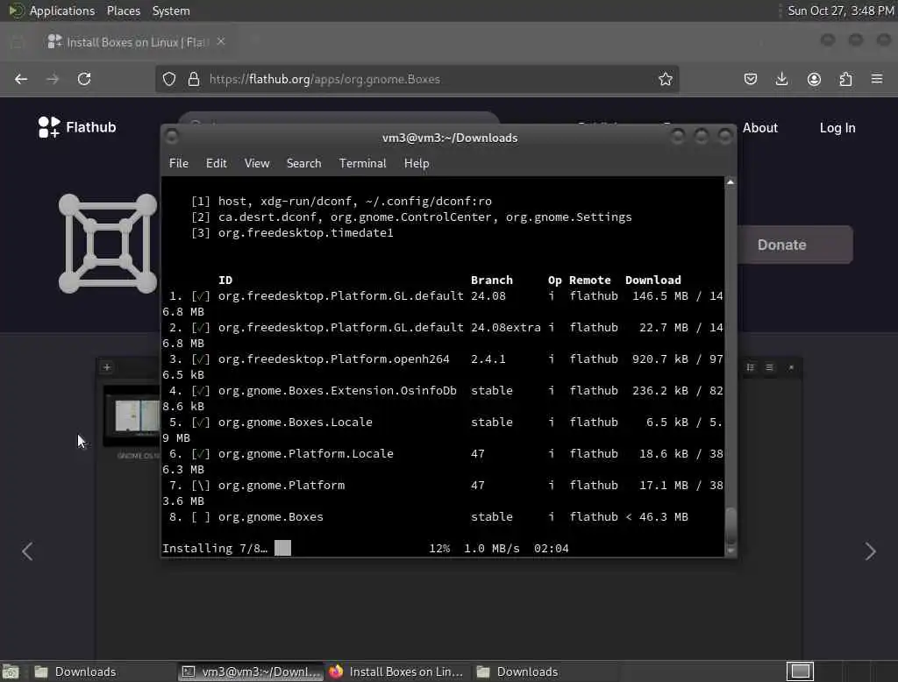Click the Download column header

point(652,280)
